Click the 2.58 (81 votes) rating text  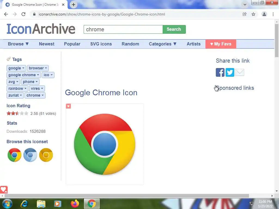[x=43, y=113]
